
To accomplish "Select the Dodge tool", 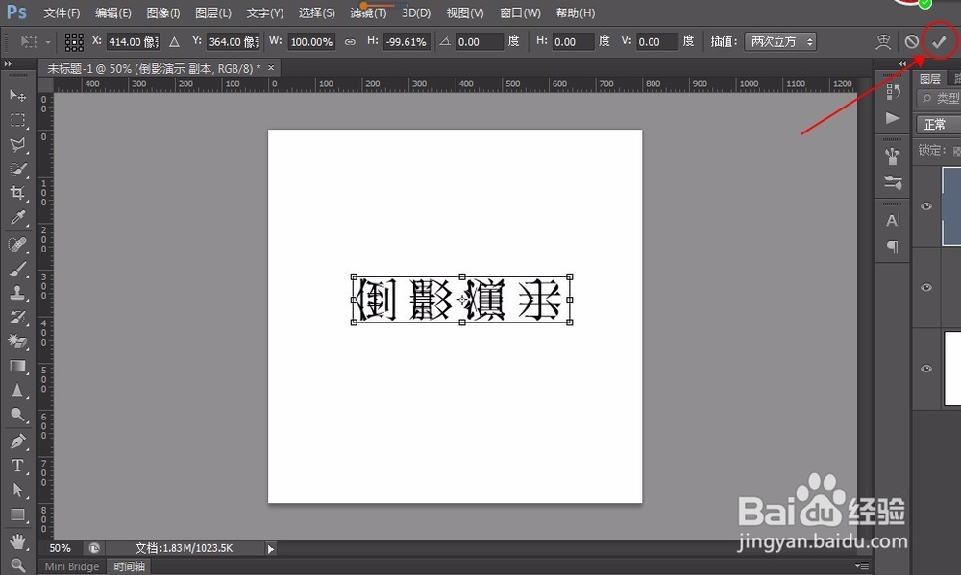I will click(17, 416).
